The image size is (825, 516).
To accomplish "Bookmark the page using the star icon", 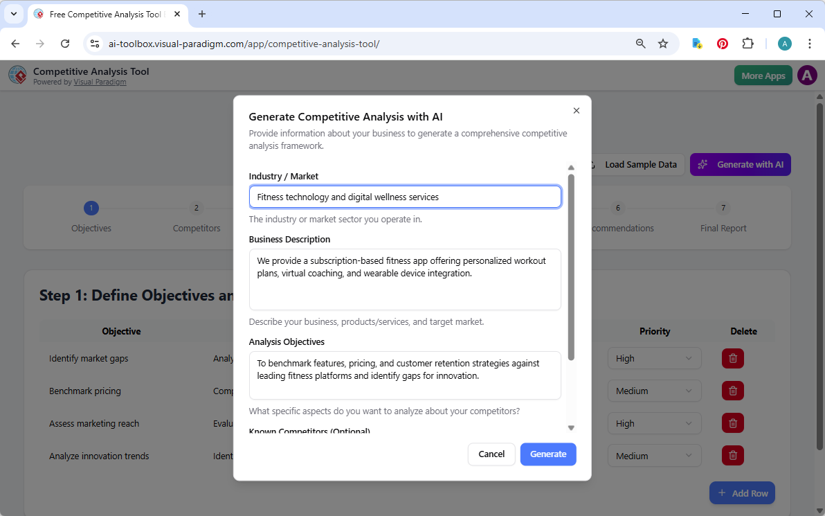I will pyautogui.click(x=663, y=43).
